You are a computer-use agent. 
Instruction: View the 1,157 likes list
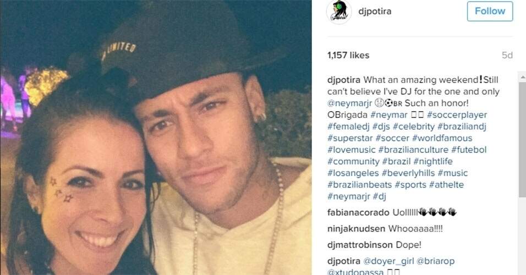[x=348, y=55]
